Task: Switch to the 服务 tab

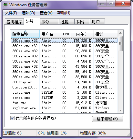Action: [50, 22]
